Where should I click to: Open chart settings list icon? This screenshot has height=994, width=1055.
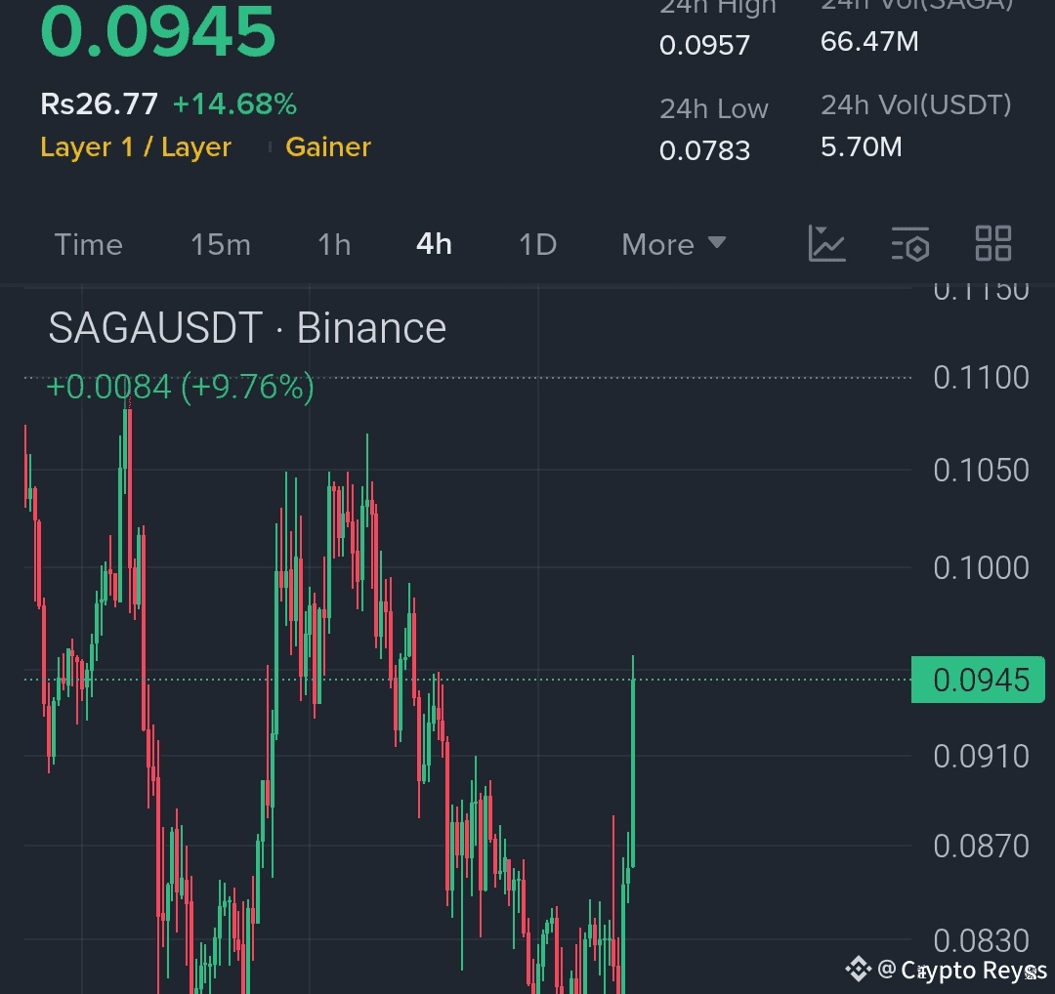(x=910, y=243)
